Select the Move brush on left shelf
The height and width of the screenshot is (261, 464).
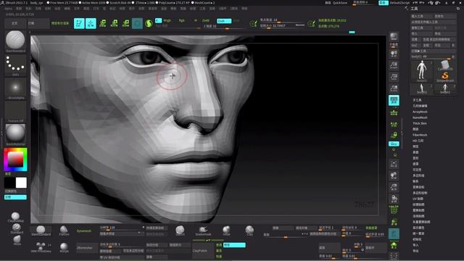point(17,240)
